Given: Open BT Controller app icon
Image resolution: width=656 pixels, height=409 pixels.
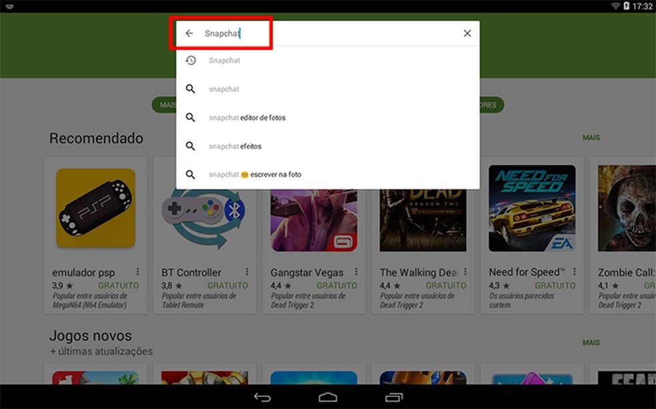Looking at the screenshot, I should [205, 218].
